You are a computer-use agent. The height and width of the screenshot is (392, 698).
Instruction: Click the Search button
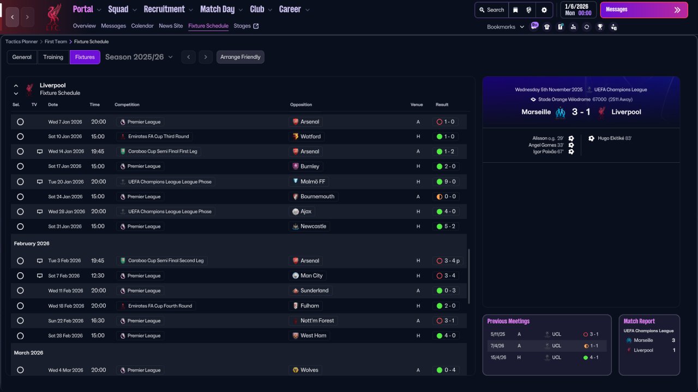tap(491, 10)
